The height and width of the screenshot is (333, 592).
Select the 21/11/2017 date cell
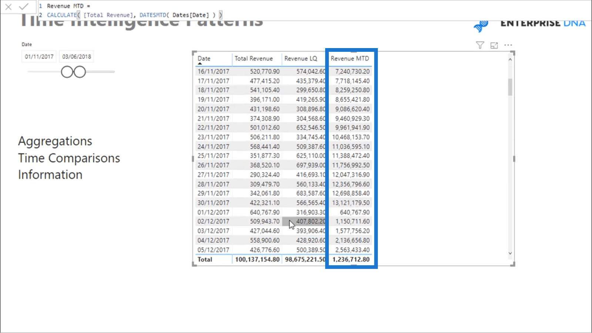click(x=213, y=118)
